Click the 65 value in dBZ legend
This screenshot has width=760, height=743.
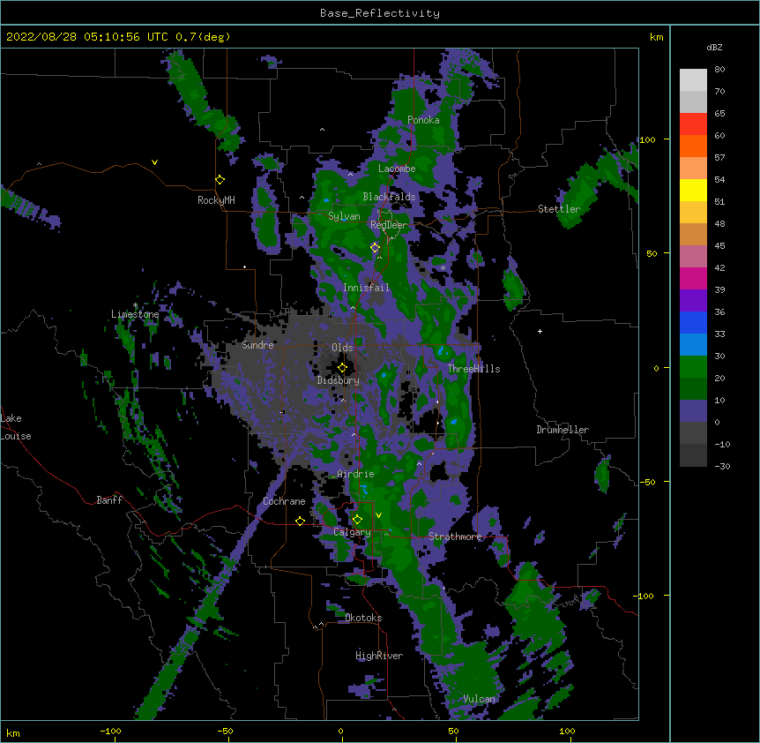click(x=719, y=114)
